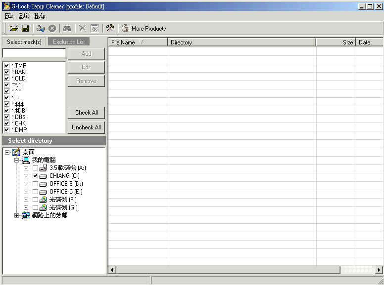Uncheck the *.TMP mask
This screenshot has height=285, width=384.
pos(6,66)
